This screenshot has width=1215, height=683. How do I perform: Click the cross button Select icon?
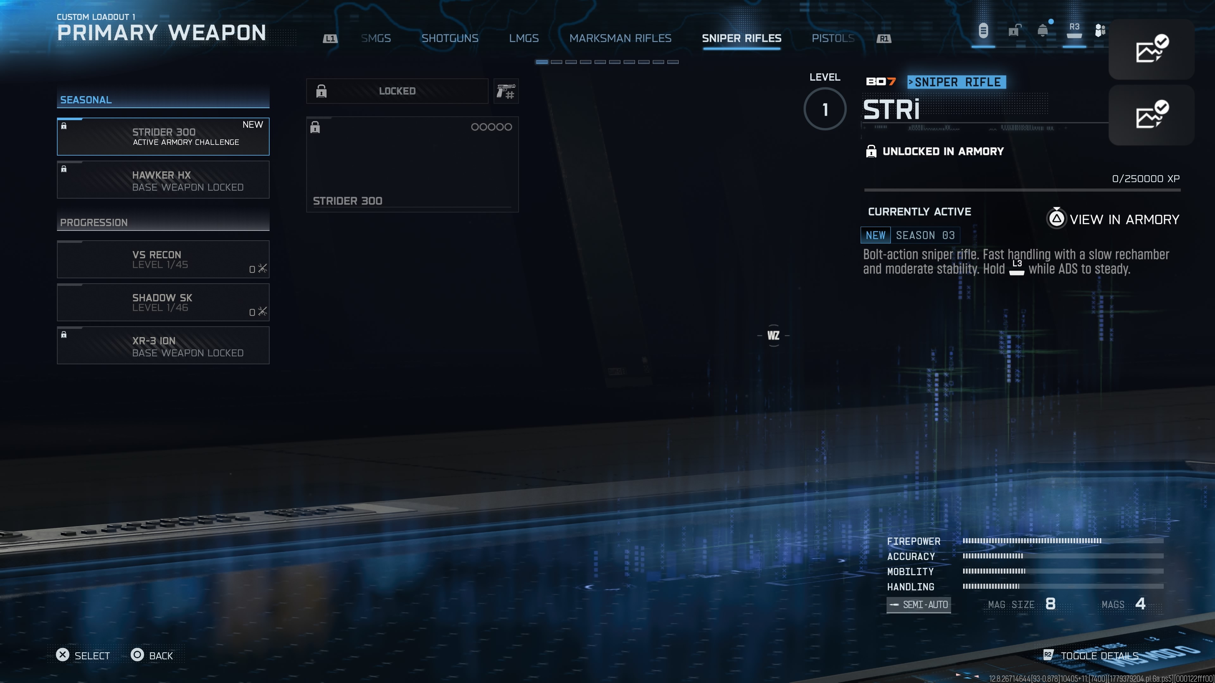pos(63,655)
